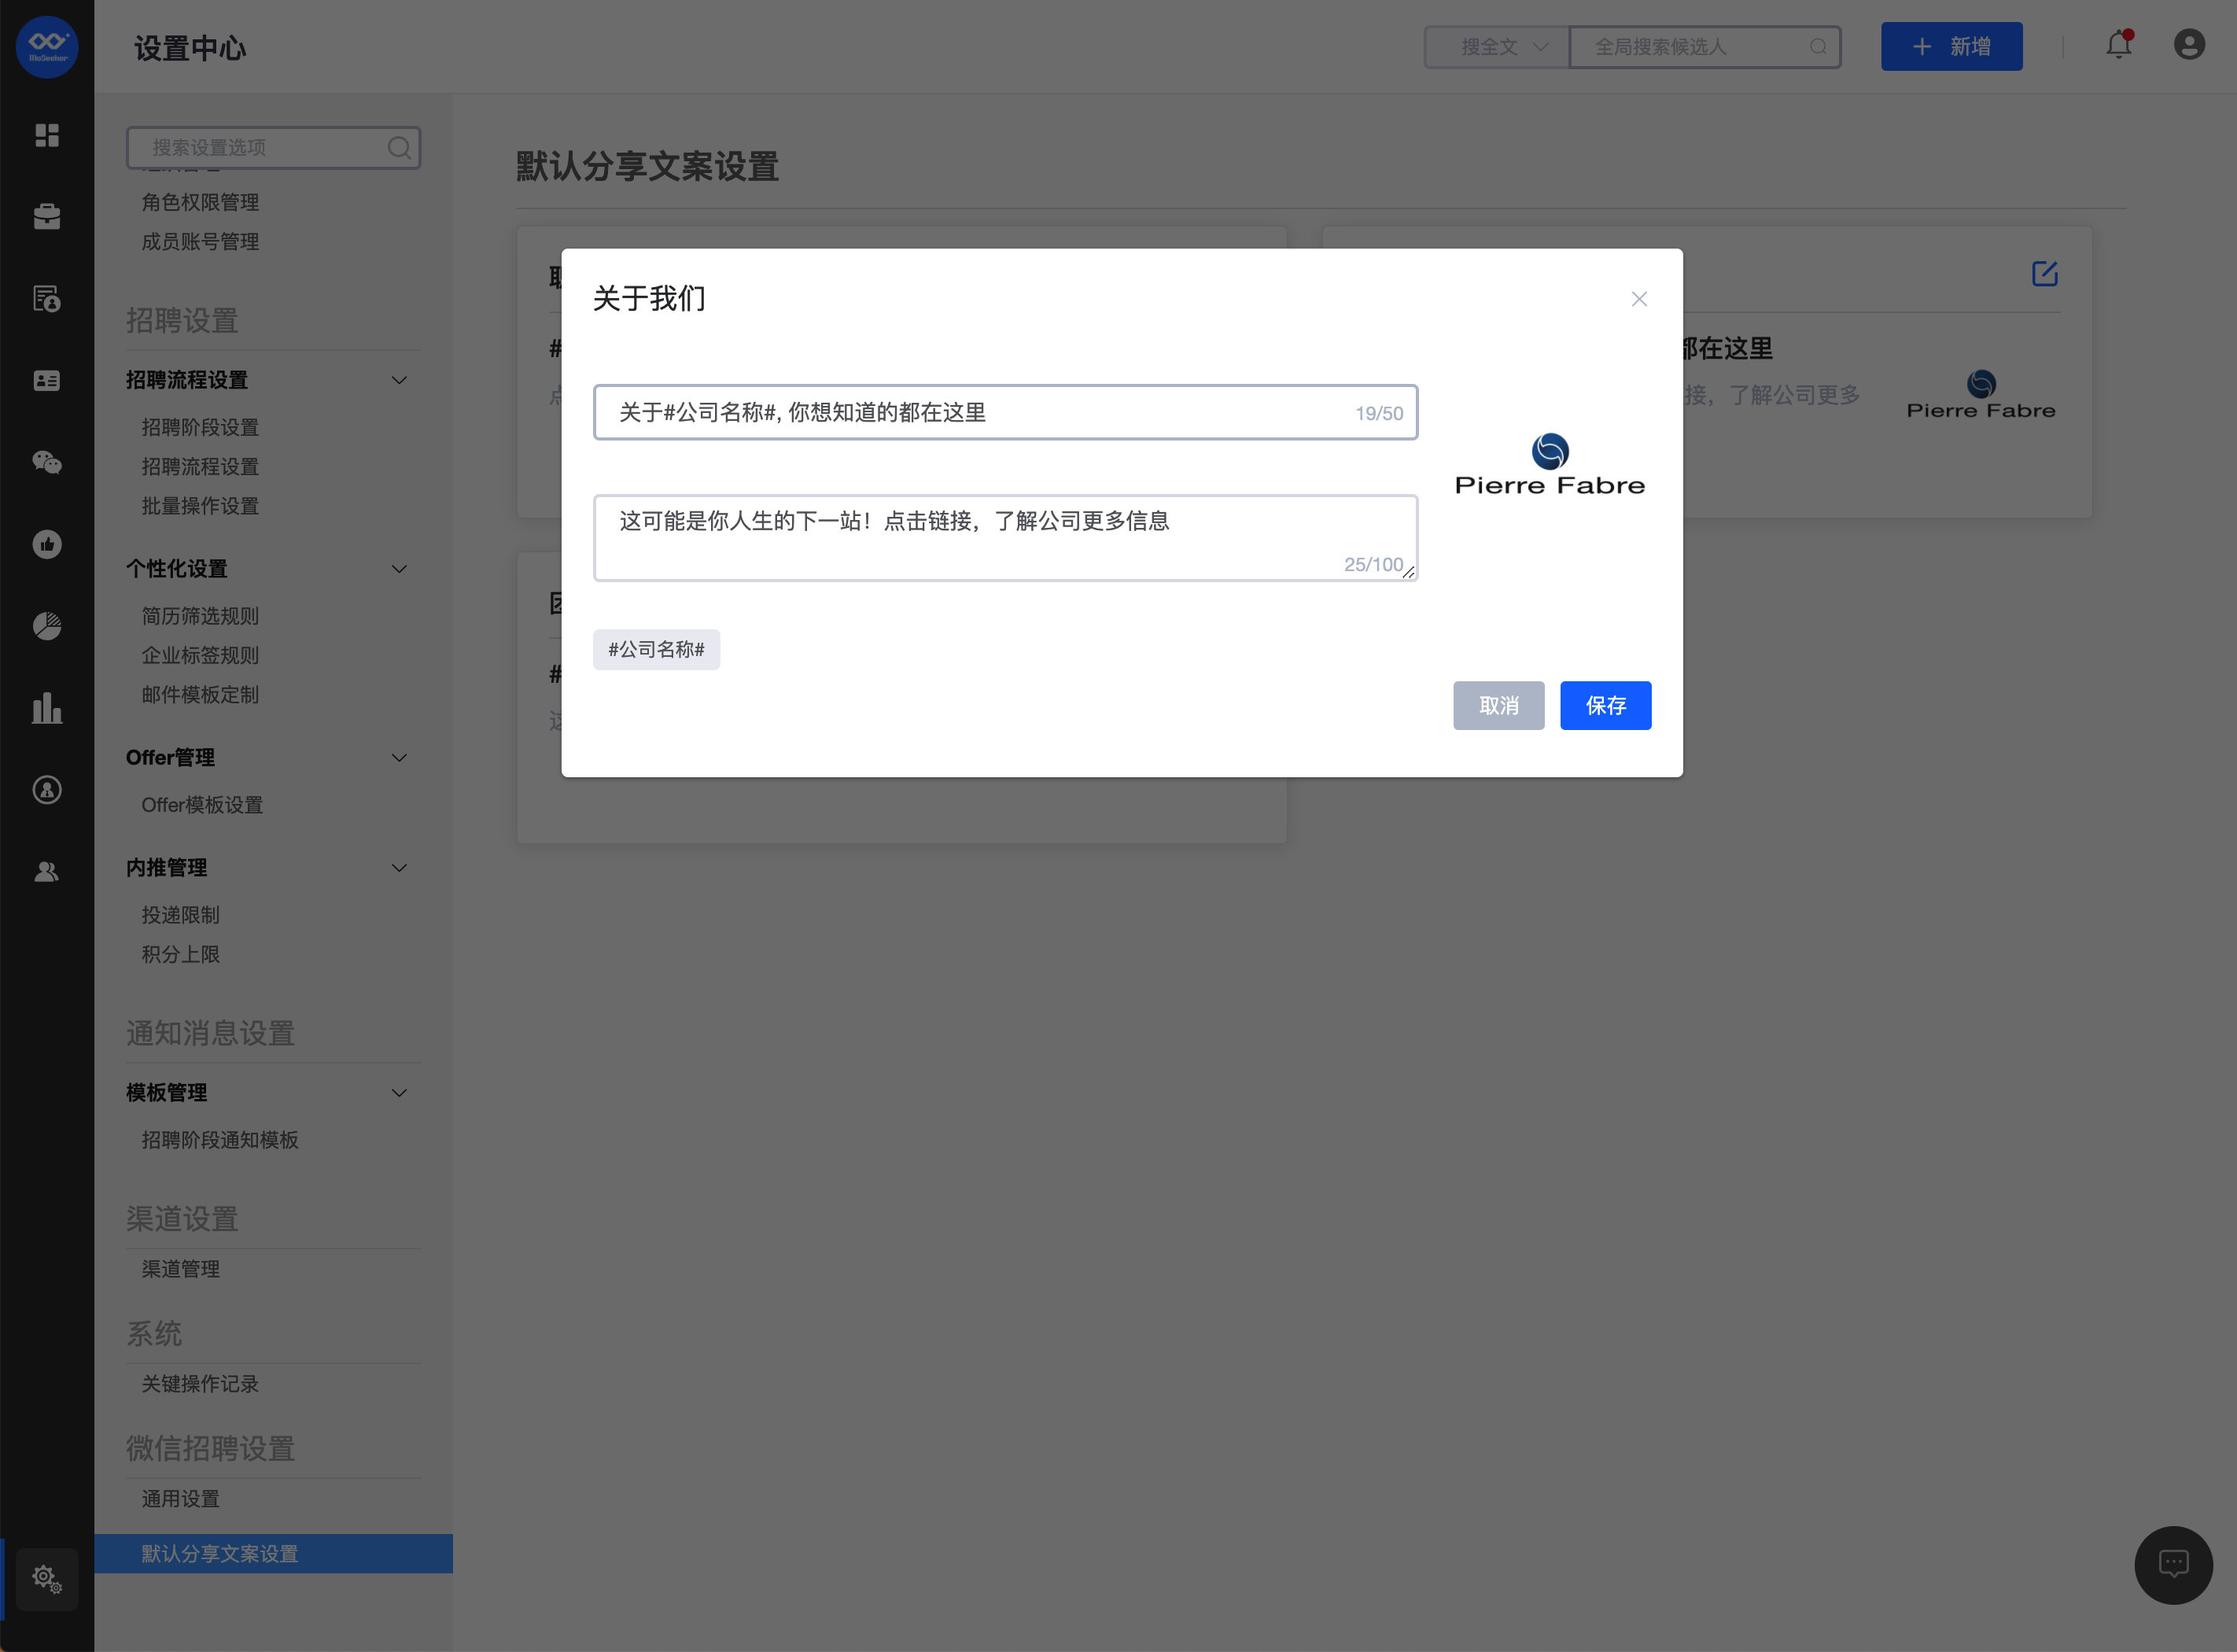This screenshot has height=1652, width=2237.
Task: Collapse the 内推管理 section
Action: [399, 868]
